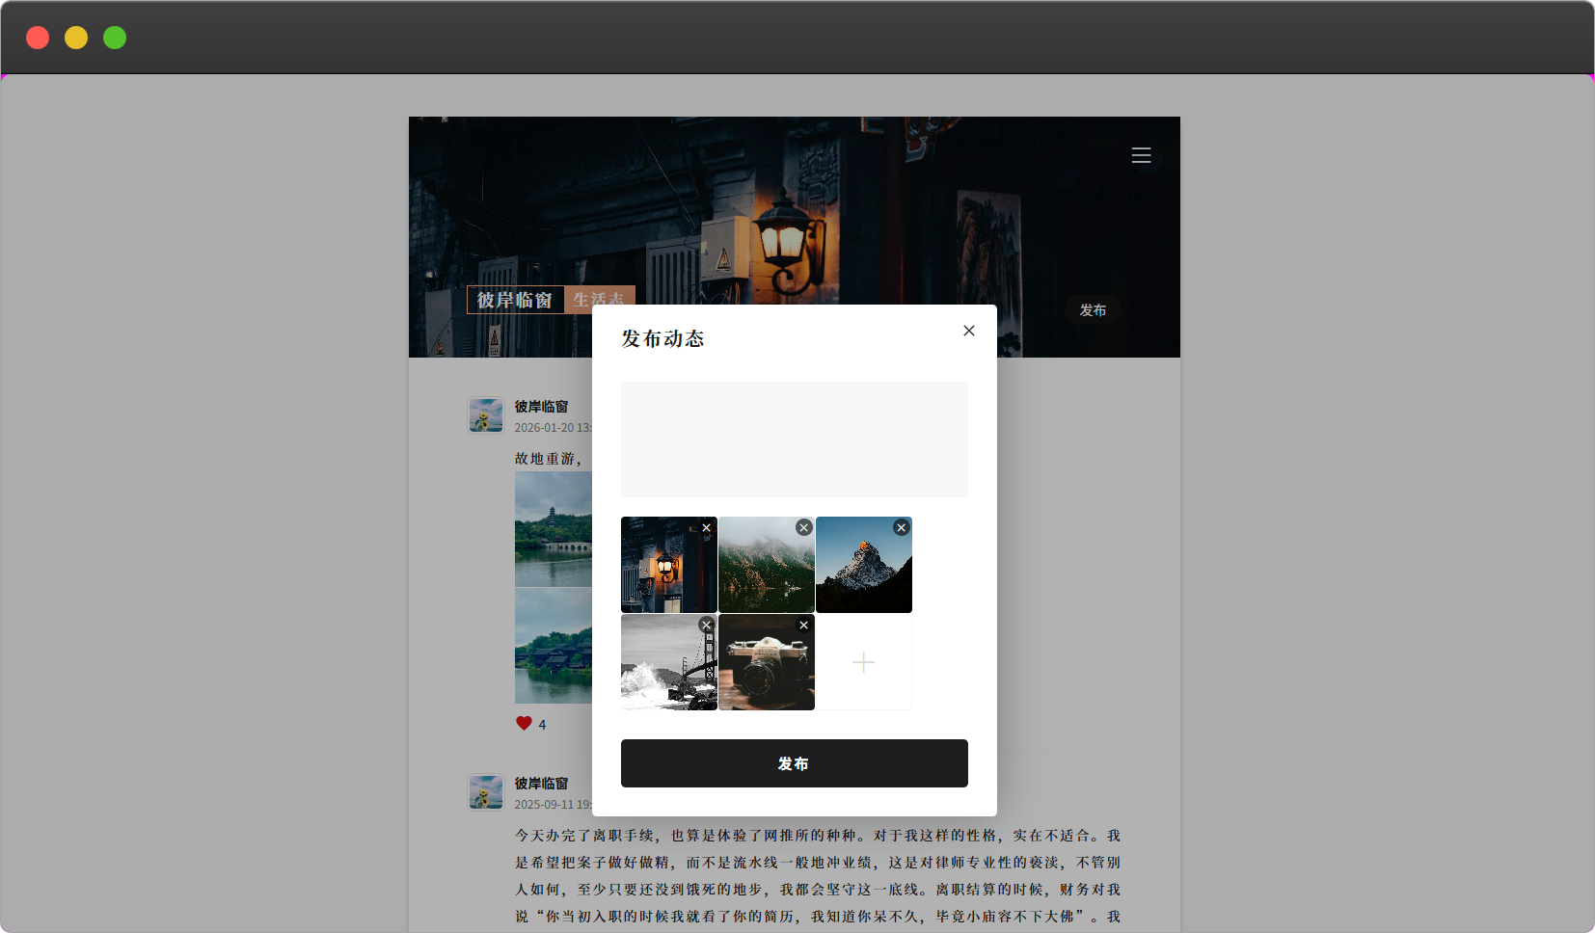Add another image with plus tile

[864, 662]
